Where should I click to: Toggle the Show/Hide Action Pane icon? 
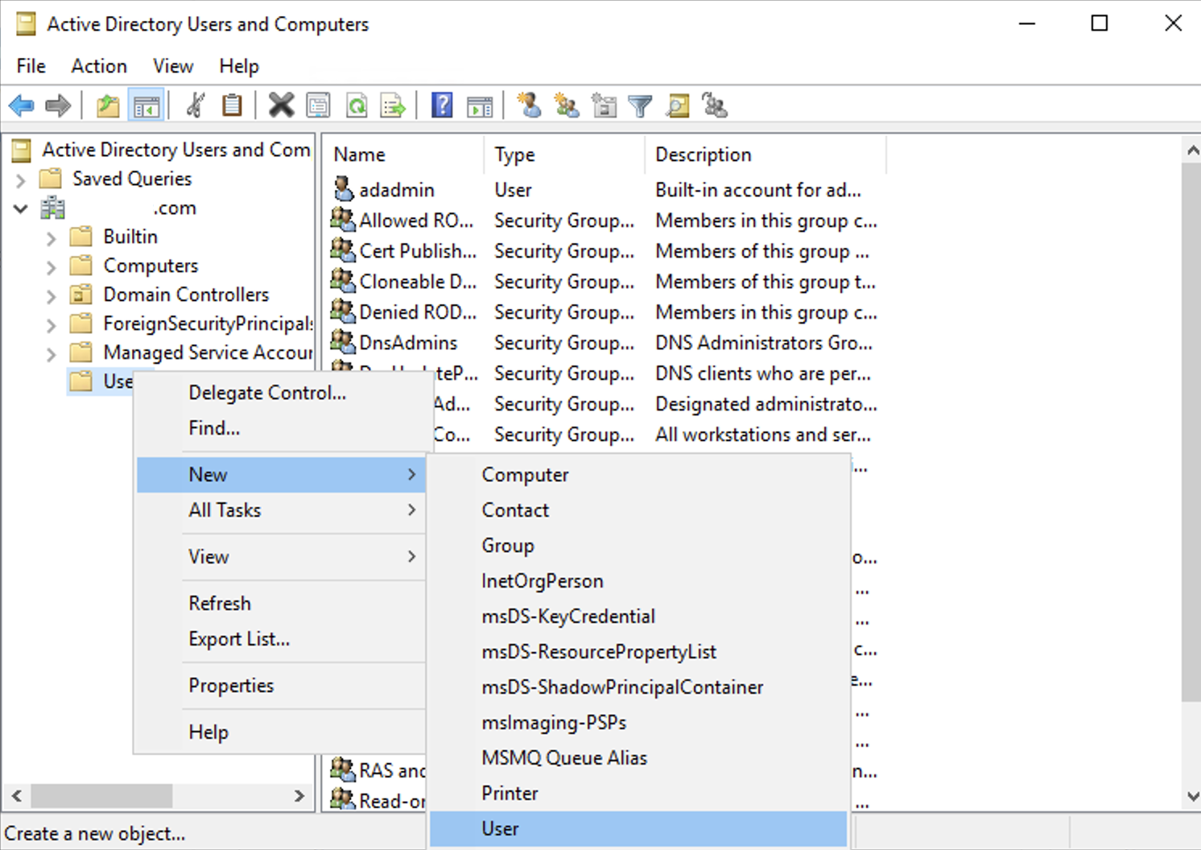(480, 105)
